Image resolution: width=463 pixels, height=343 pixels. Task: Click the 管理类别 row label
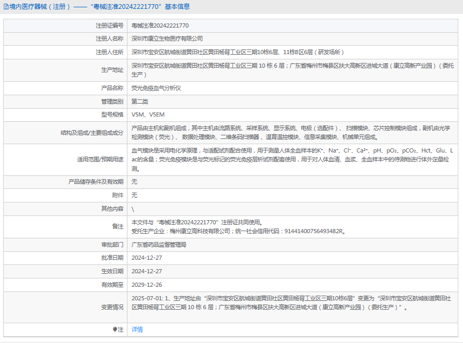point(112,101)
